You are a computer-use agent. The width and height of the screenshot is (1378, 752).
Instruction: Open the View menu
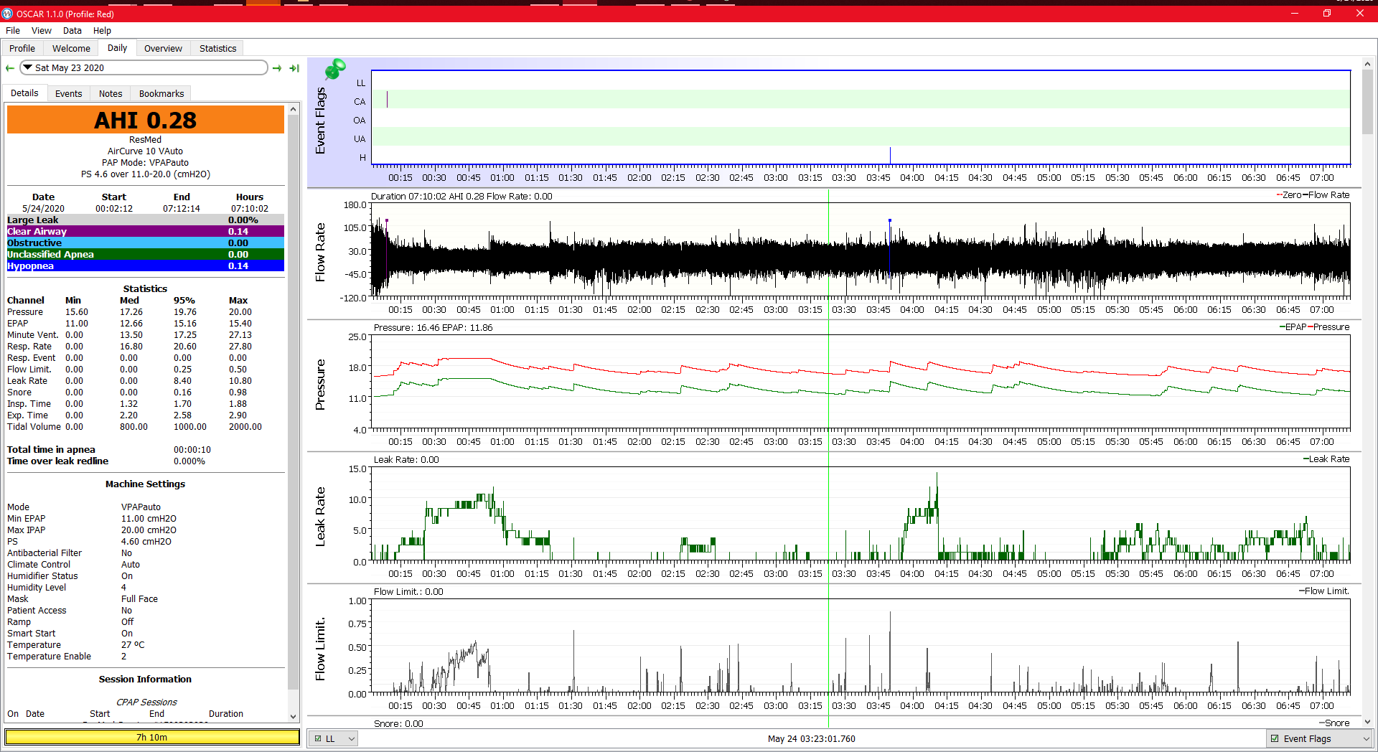(x=41, y=31)
